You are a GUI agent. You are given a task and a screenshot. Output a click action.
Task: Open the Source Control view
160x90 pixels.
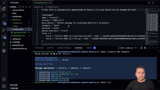[x=4, y=23]
